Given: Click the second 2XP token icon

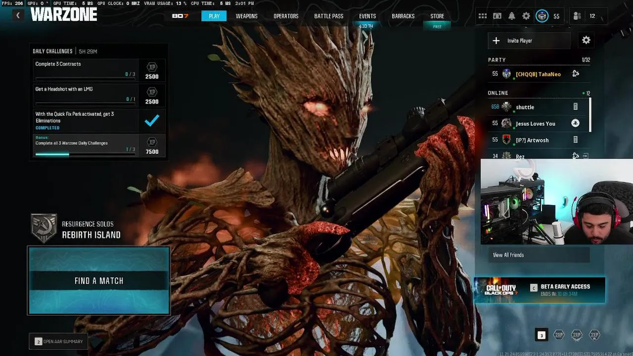Looking at the screenshot, I should [x=577, y=335].
